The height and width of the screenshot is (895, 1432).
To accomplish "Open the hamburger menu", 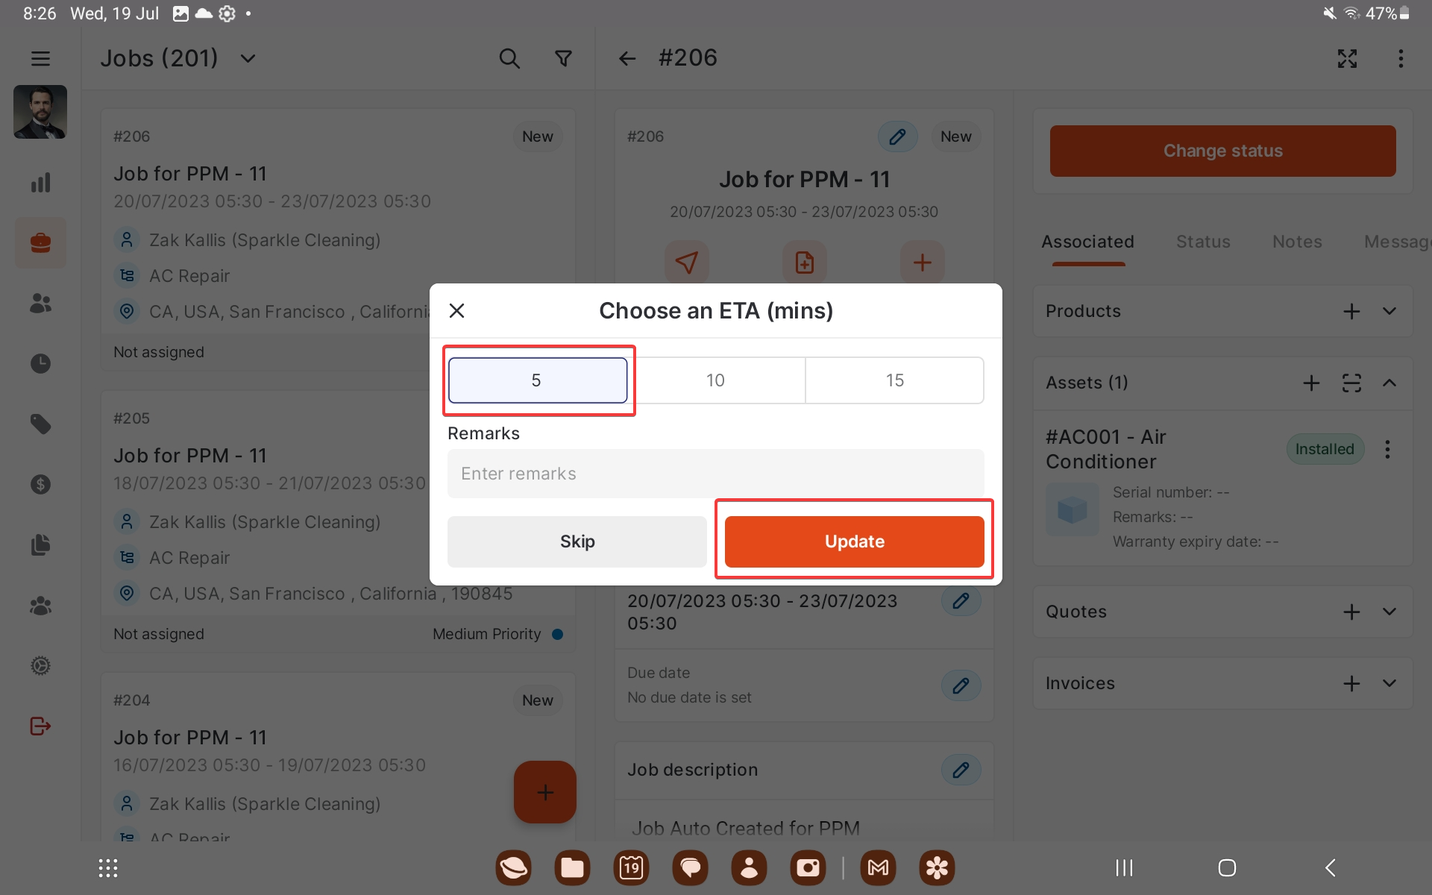I will (40, 58).
